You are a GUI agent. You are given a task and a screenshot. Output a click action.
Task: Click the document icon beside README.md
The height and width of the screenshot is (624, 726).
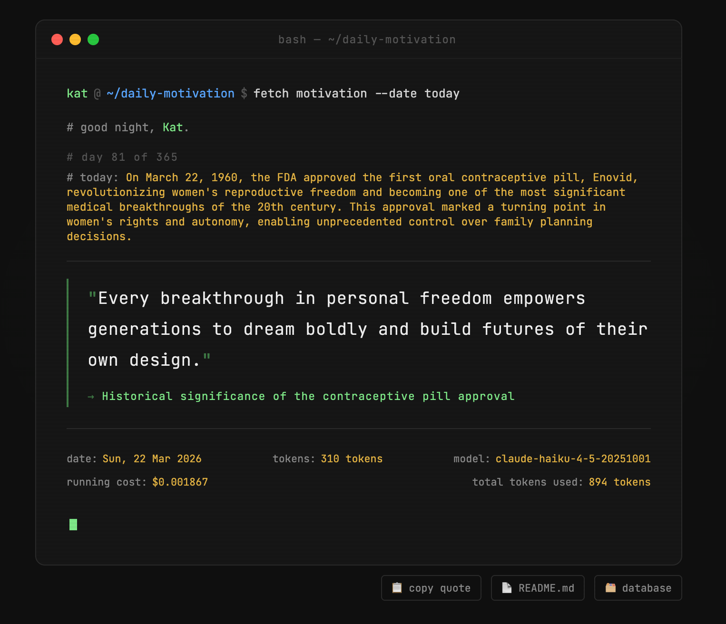(x=507, y=588)
